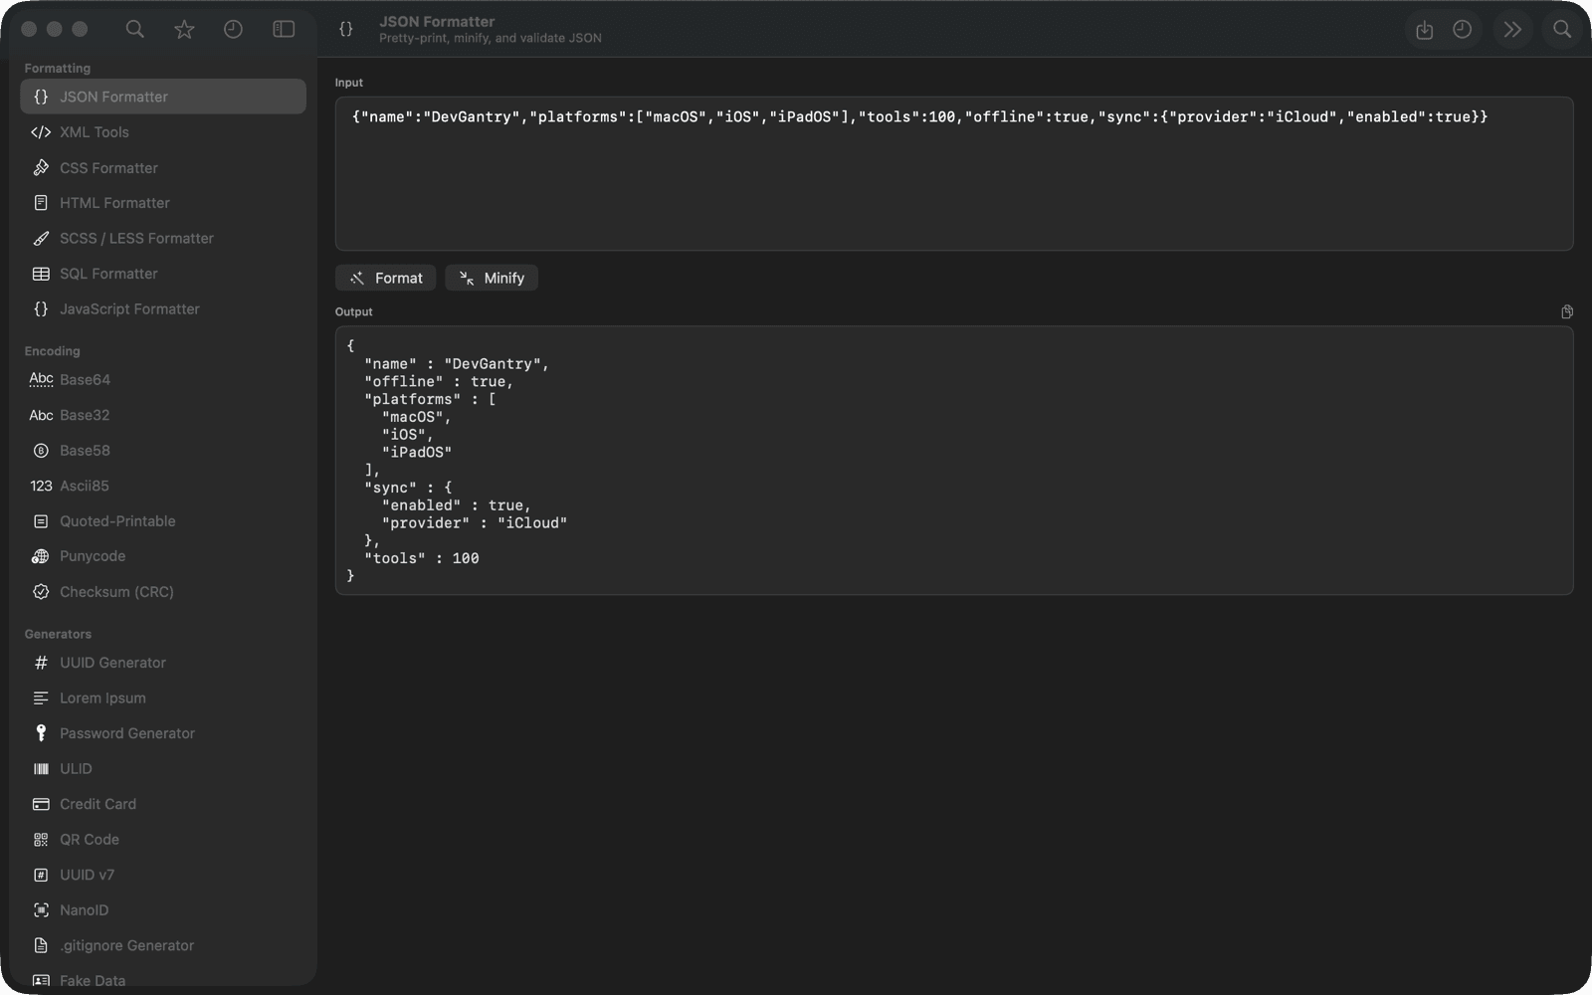Open recent tools clock icon in sidebar
The image size is (1592, 995).
[233, 30]
